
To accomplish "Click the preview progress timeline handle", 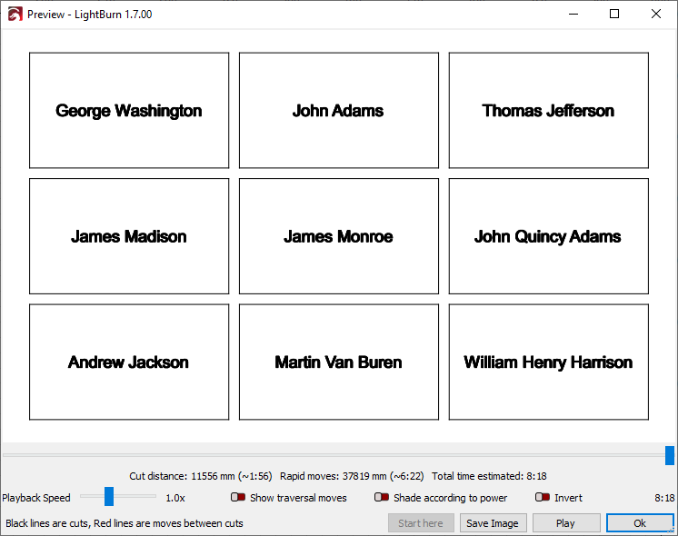I will [x=670, y=455].
